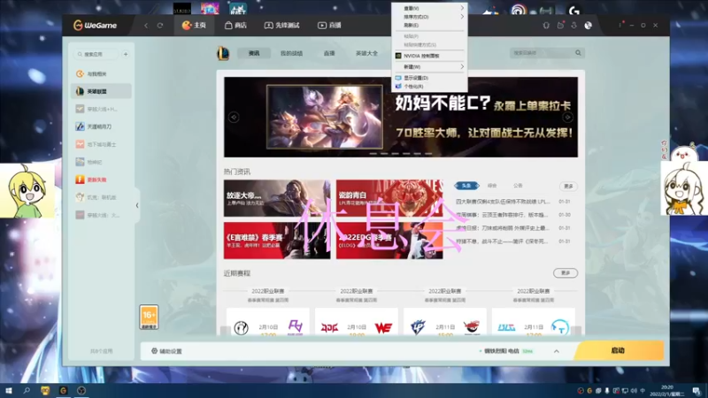The width and height of the screenshot is (708, 398).
Task: Open NVIDIA 控制面板 from context menu
Action: point(429,56)
